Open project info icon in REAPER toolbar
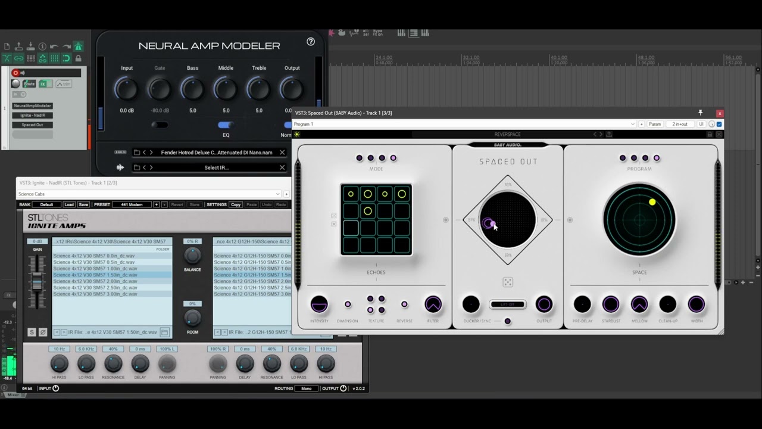This screenshot has width=762, height=429. tap(42, 46)
